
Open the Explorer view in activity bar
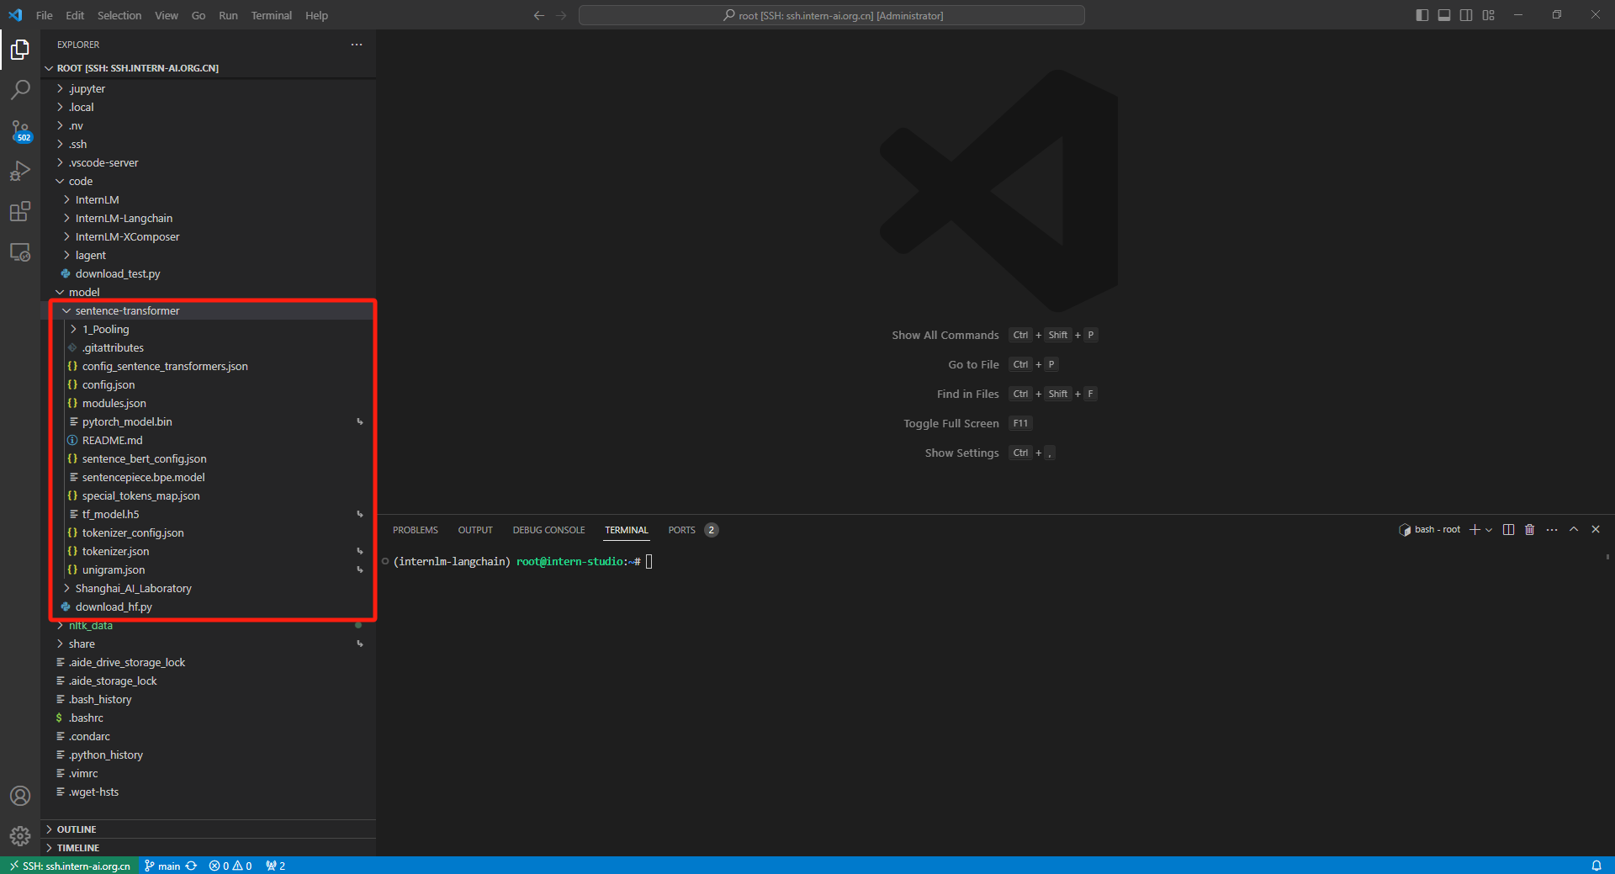click(20, 50)
